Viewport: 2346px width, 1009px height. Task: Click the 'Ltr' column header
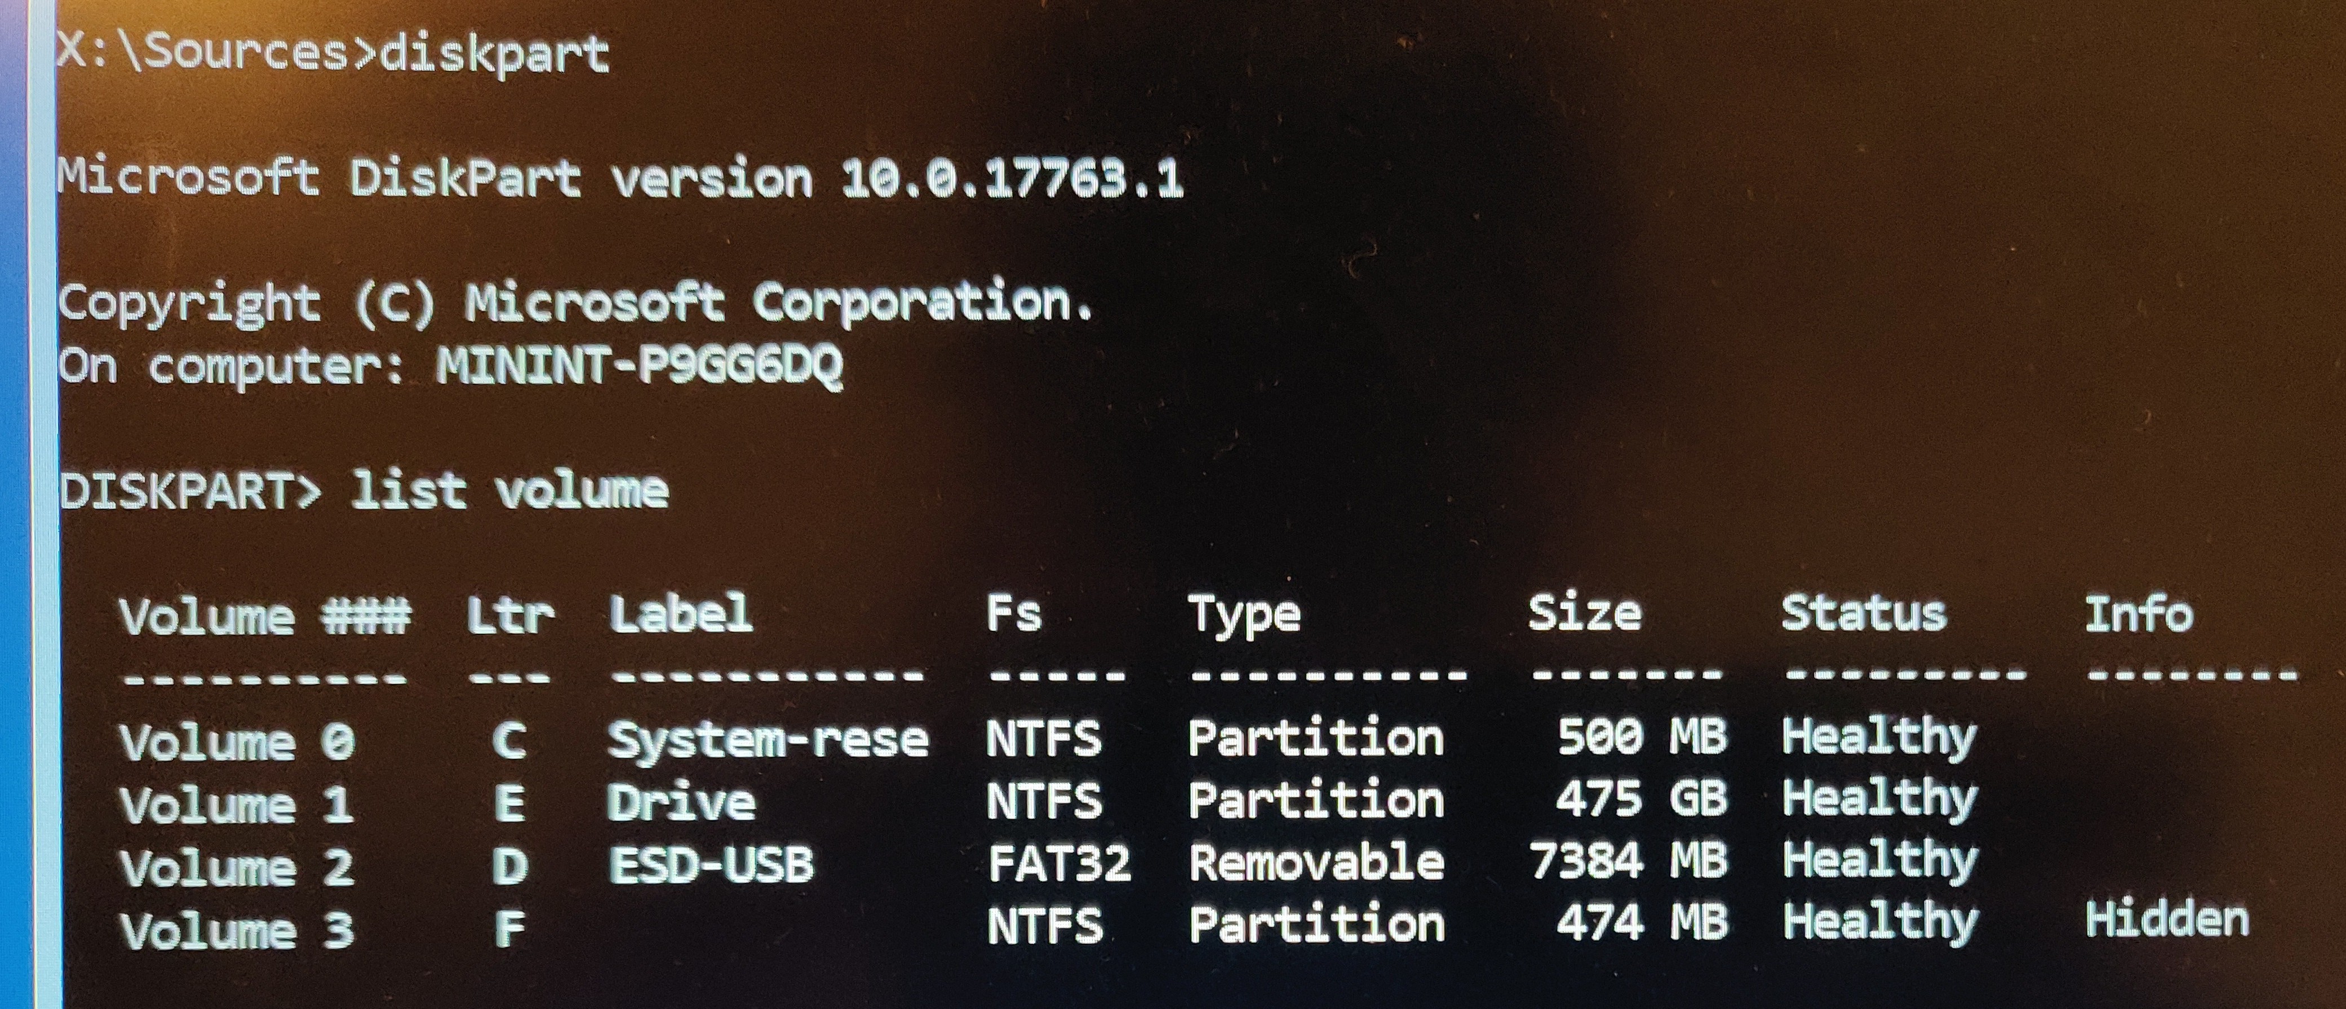(x=510, y=616)
